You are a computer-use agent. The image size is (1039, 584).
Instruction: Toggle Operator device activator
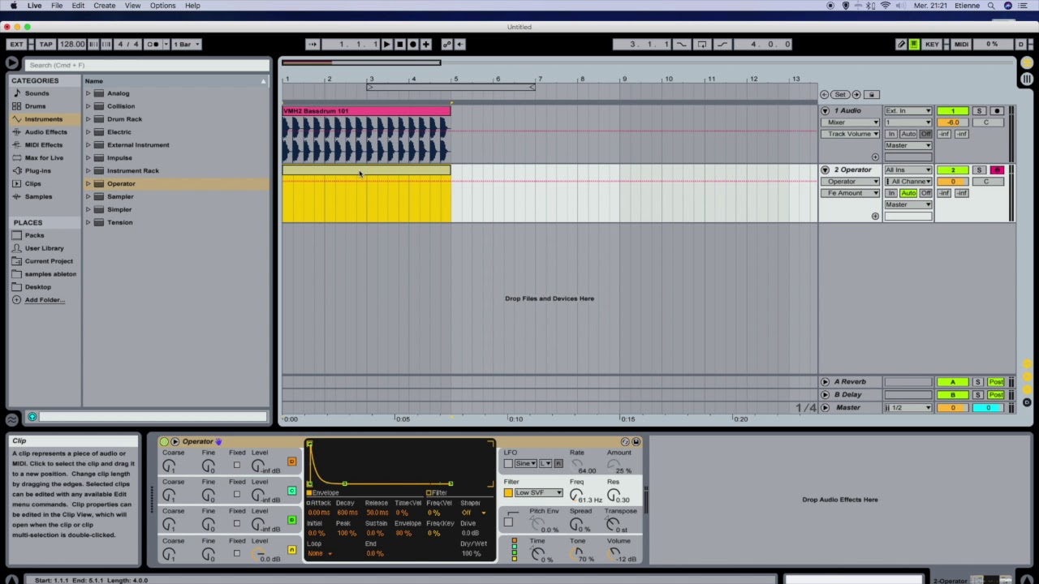pos(164,442)
